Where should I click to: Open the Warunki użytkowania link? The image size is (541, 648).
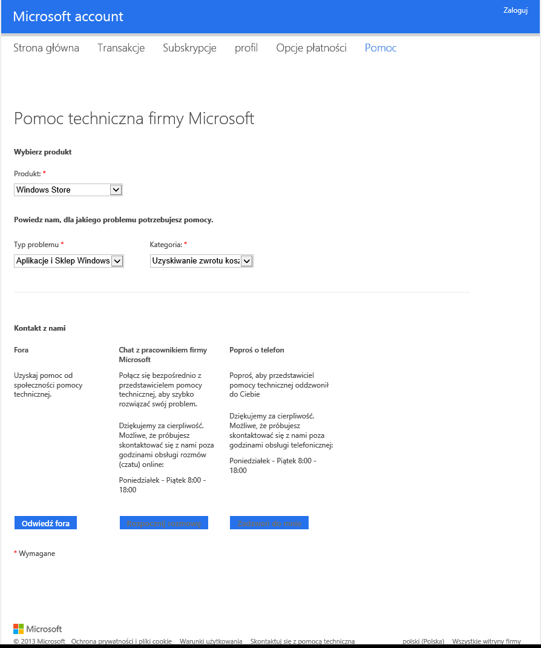(x=211, y=641)
